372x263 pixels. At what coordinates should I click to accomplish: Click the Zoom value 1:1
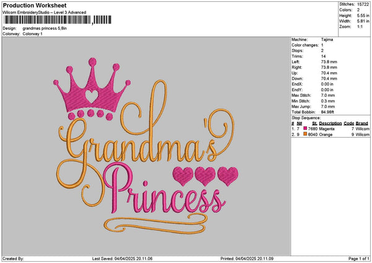click(x=360, y=27)
